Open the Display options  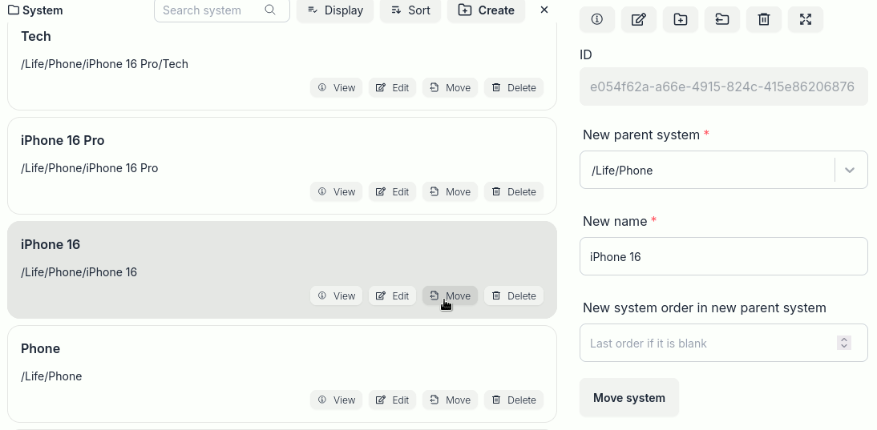coord(335,10)
